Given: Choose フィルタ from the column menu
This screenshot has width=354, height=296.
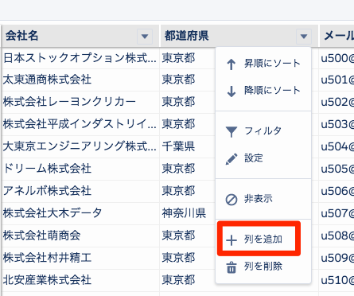Looking at the screenshot, I should click(x=263, y=131).
